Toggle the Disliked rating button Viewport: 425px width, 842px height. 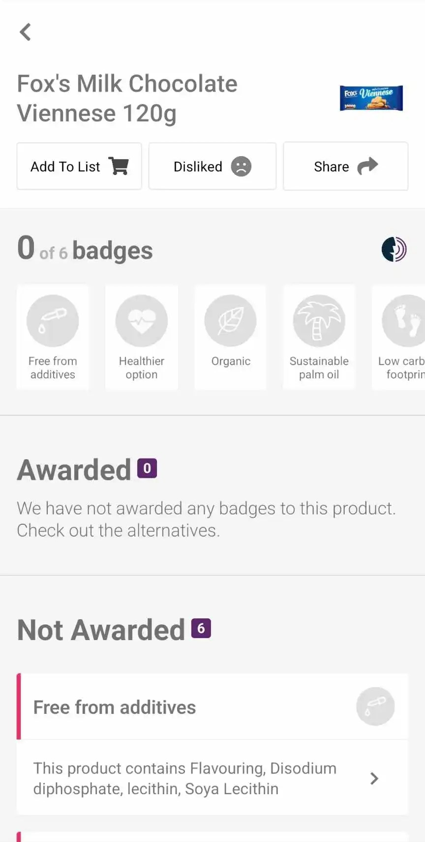click(212, 167)
